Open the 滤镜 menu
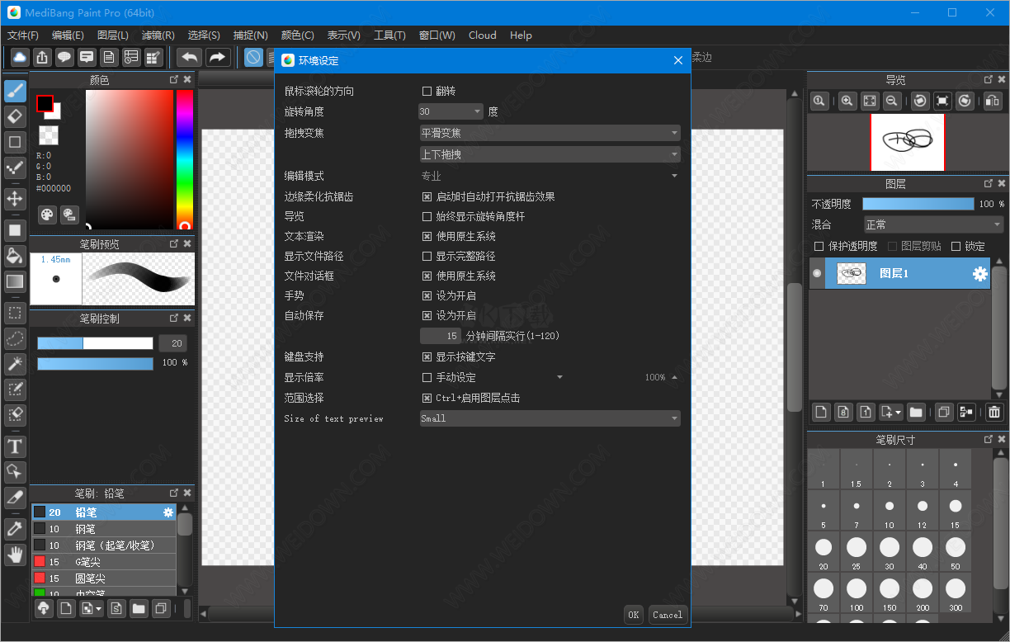Image resolution: width=1010 pixels, height=642 pixels. (x=158, y=35)
